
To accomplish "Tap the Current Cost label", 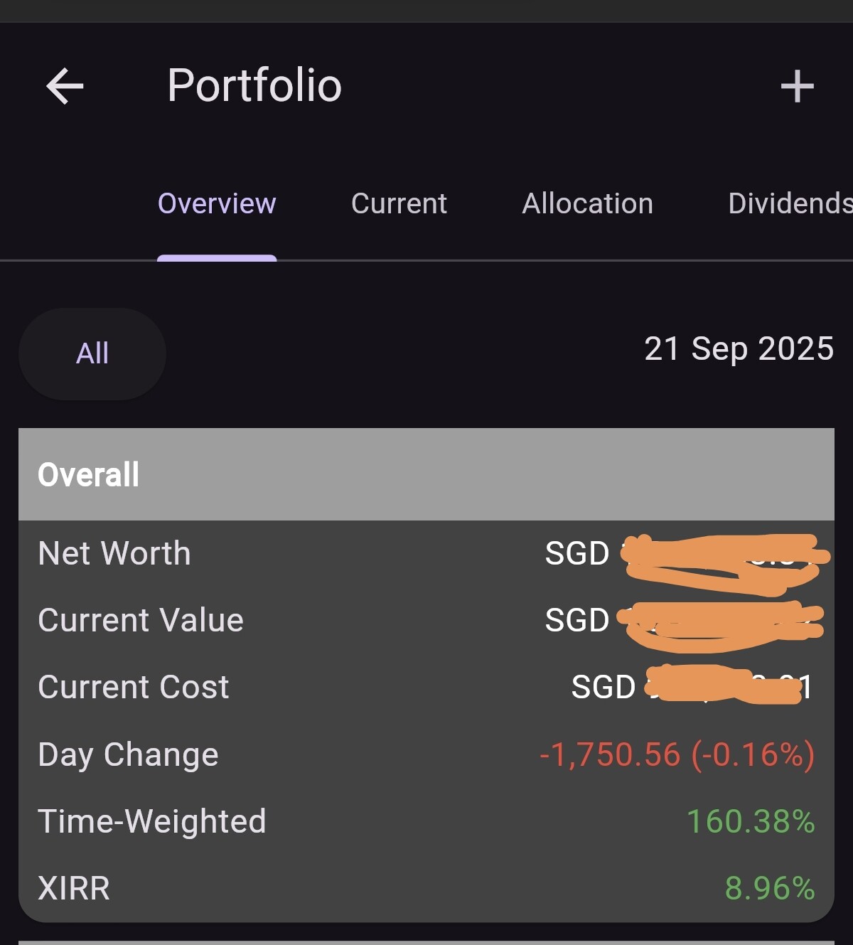I will (x=134, y=687).
